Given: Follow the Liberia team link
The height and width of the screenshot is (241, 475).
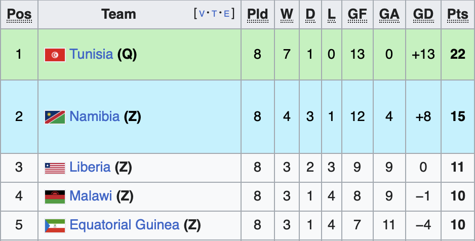Looking at the screenshot, I should click(90, 167).
